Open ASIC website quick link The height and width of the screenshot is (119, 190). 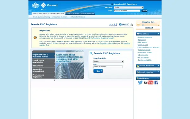click(142, 43)
